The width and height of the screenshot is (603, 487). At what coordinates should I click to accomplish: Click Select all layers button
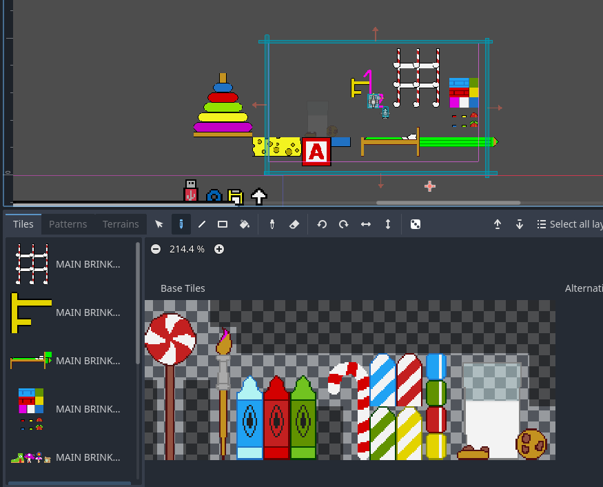(x=569, y=224)
